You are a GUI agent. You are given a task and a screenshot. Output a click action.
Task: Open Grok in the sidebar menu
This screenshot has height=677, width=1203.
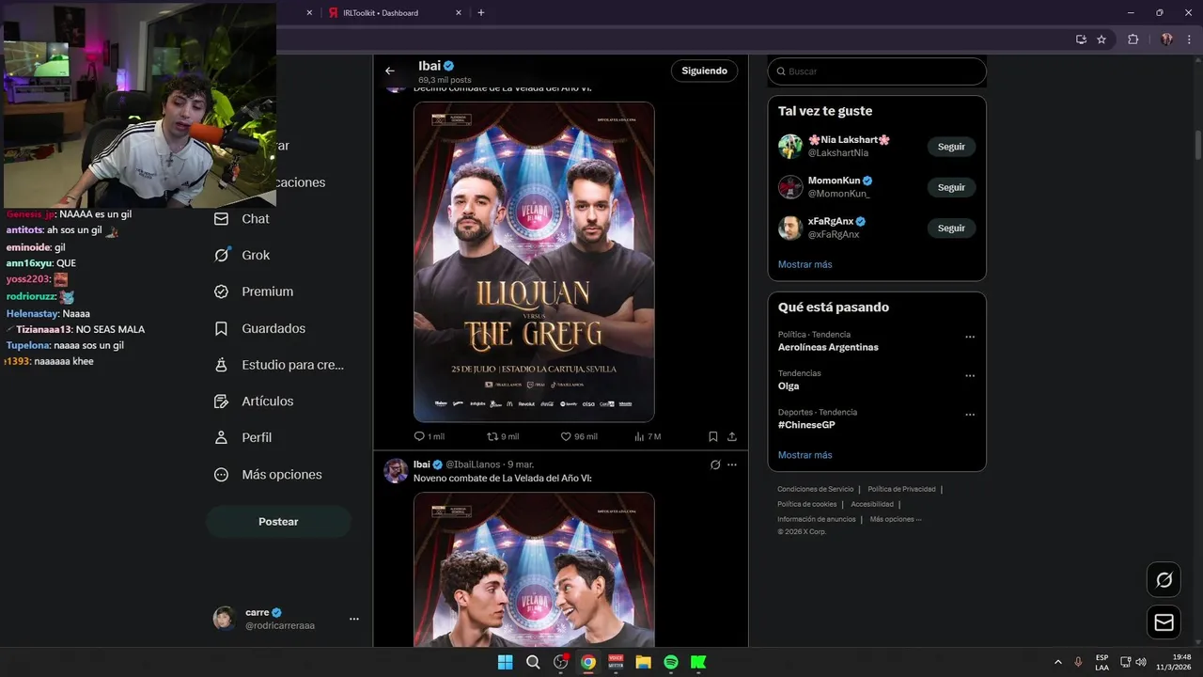coord(242,255)
